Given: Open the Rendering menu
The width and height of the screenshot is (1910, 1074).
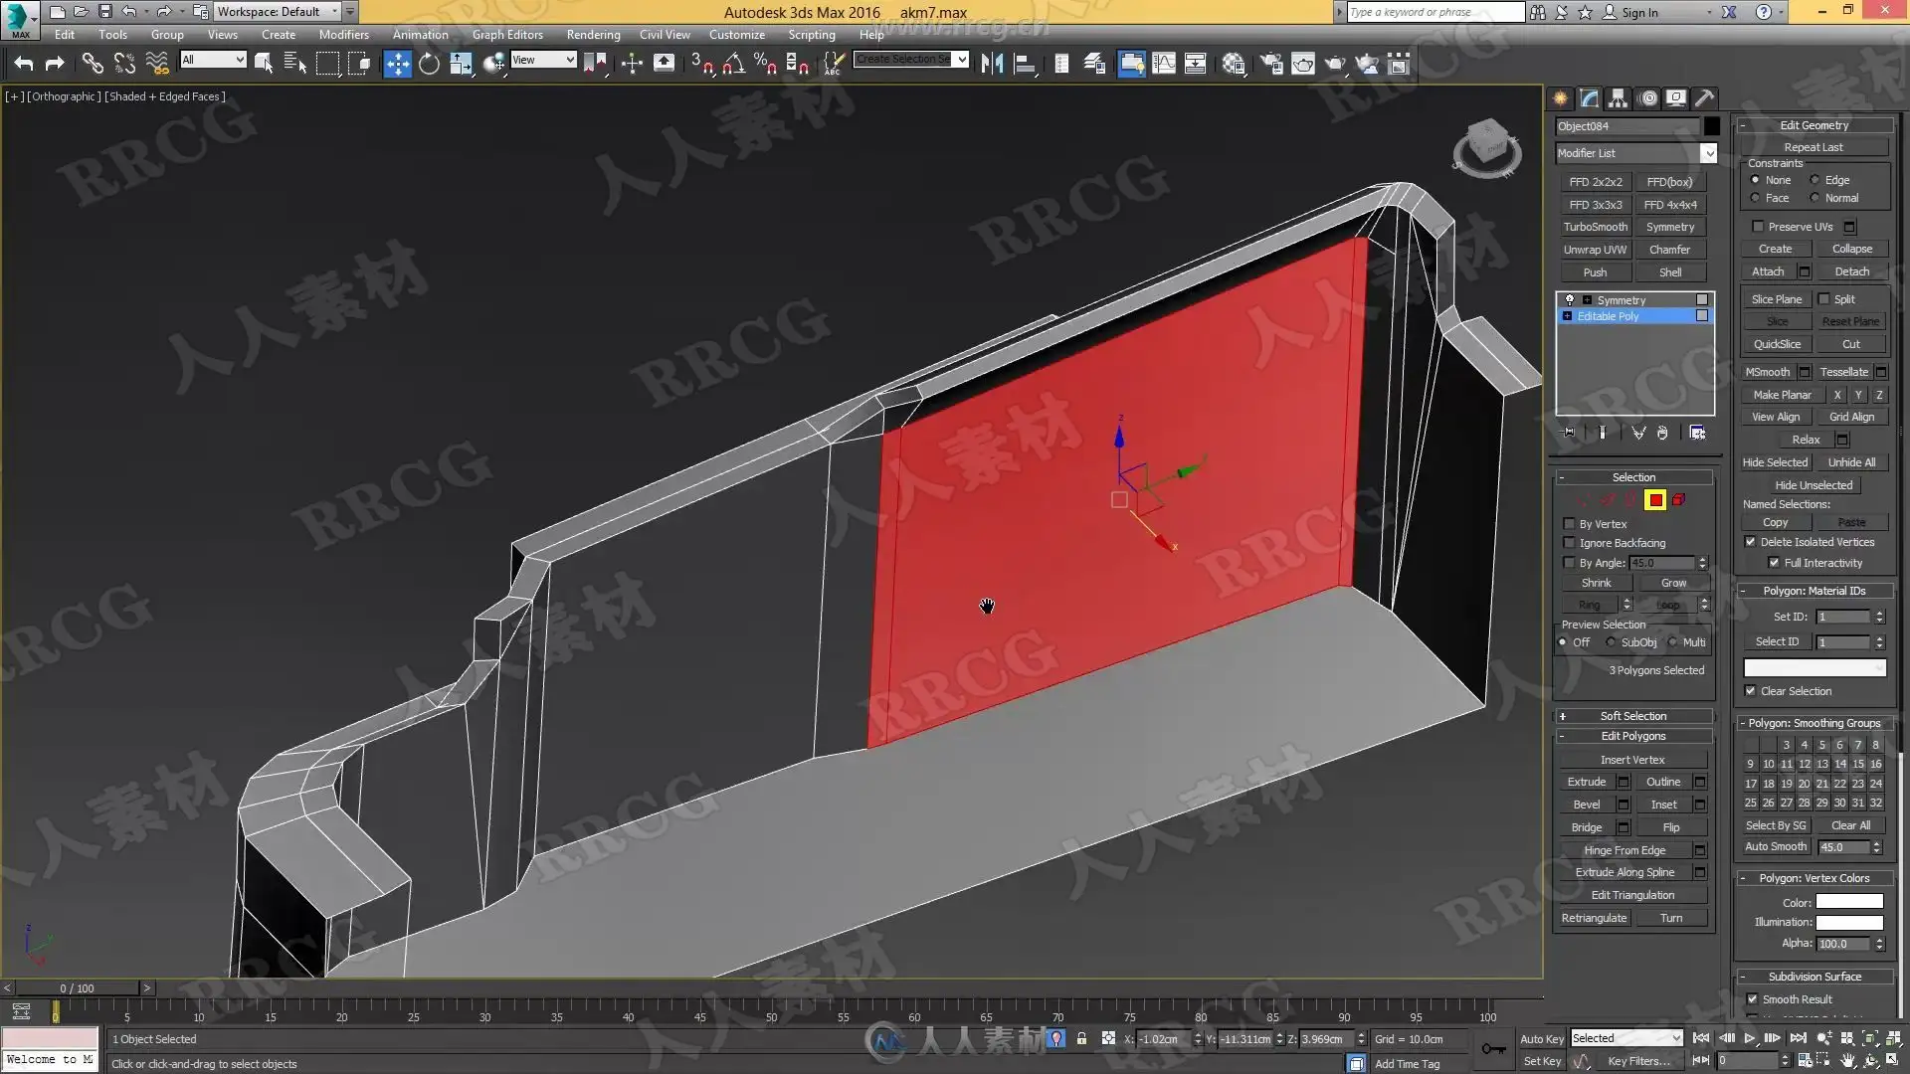Looking at the screenshot, I should coord(593,34).
